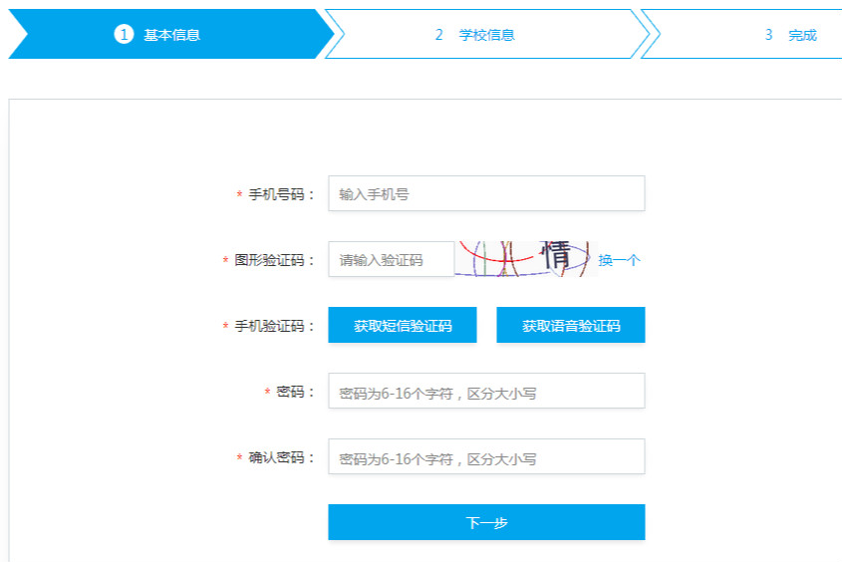Click the 手机验证码 field label
Screen dimensions: 842x562
[269, 326]
